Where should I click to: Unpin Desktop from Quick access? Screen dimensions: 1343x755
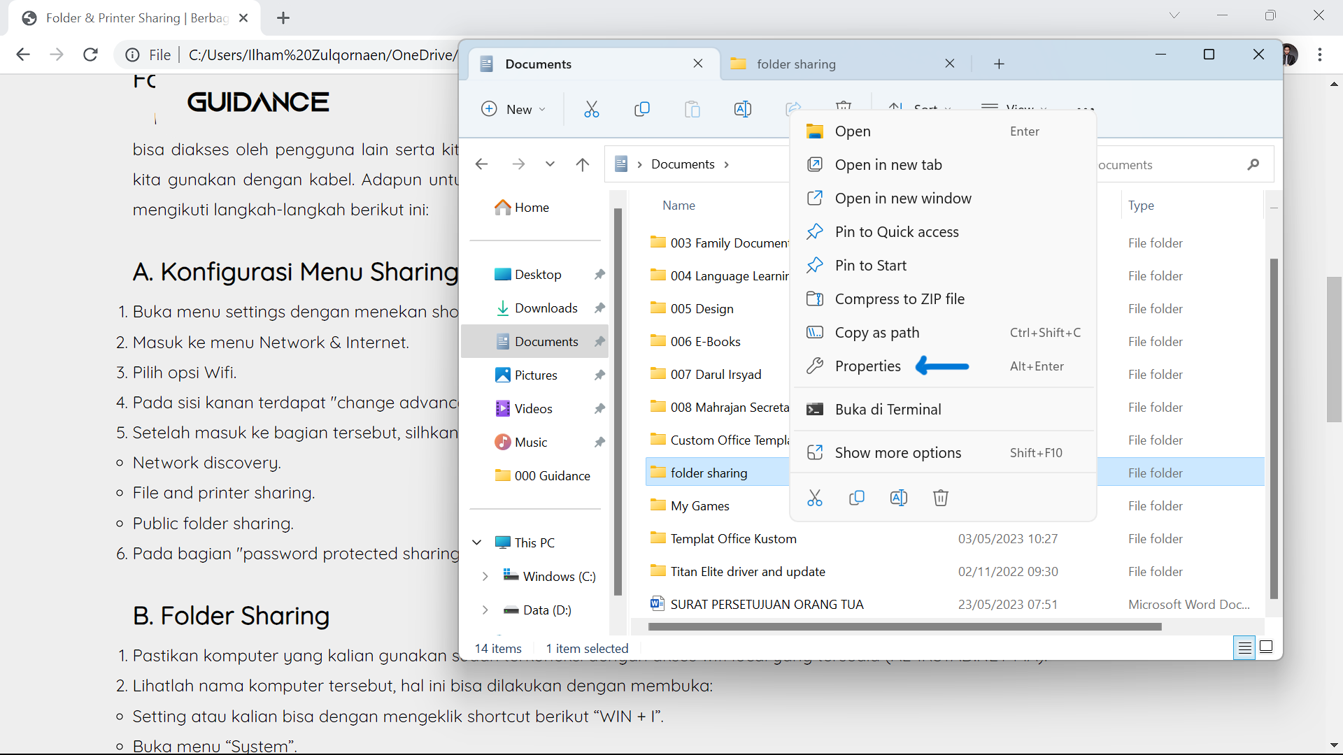point(599,275)
